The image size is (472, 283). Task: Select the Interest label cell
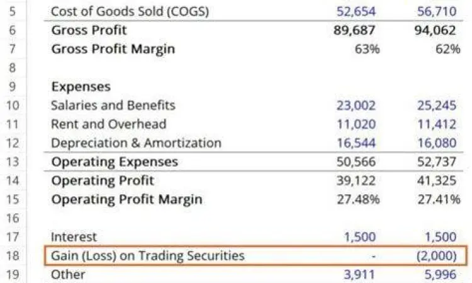click(74, 237)
